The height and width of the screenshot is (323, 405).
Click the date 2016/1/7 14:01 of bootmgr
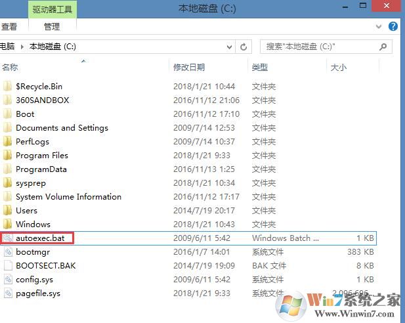(202, 252)
